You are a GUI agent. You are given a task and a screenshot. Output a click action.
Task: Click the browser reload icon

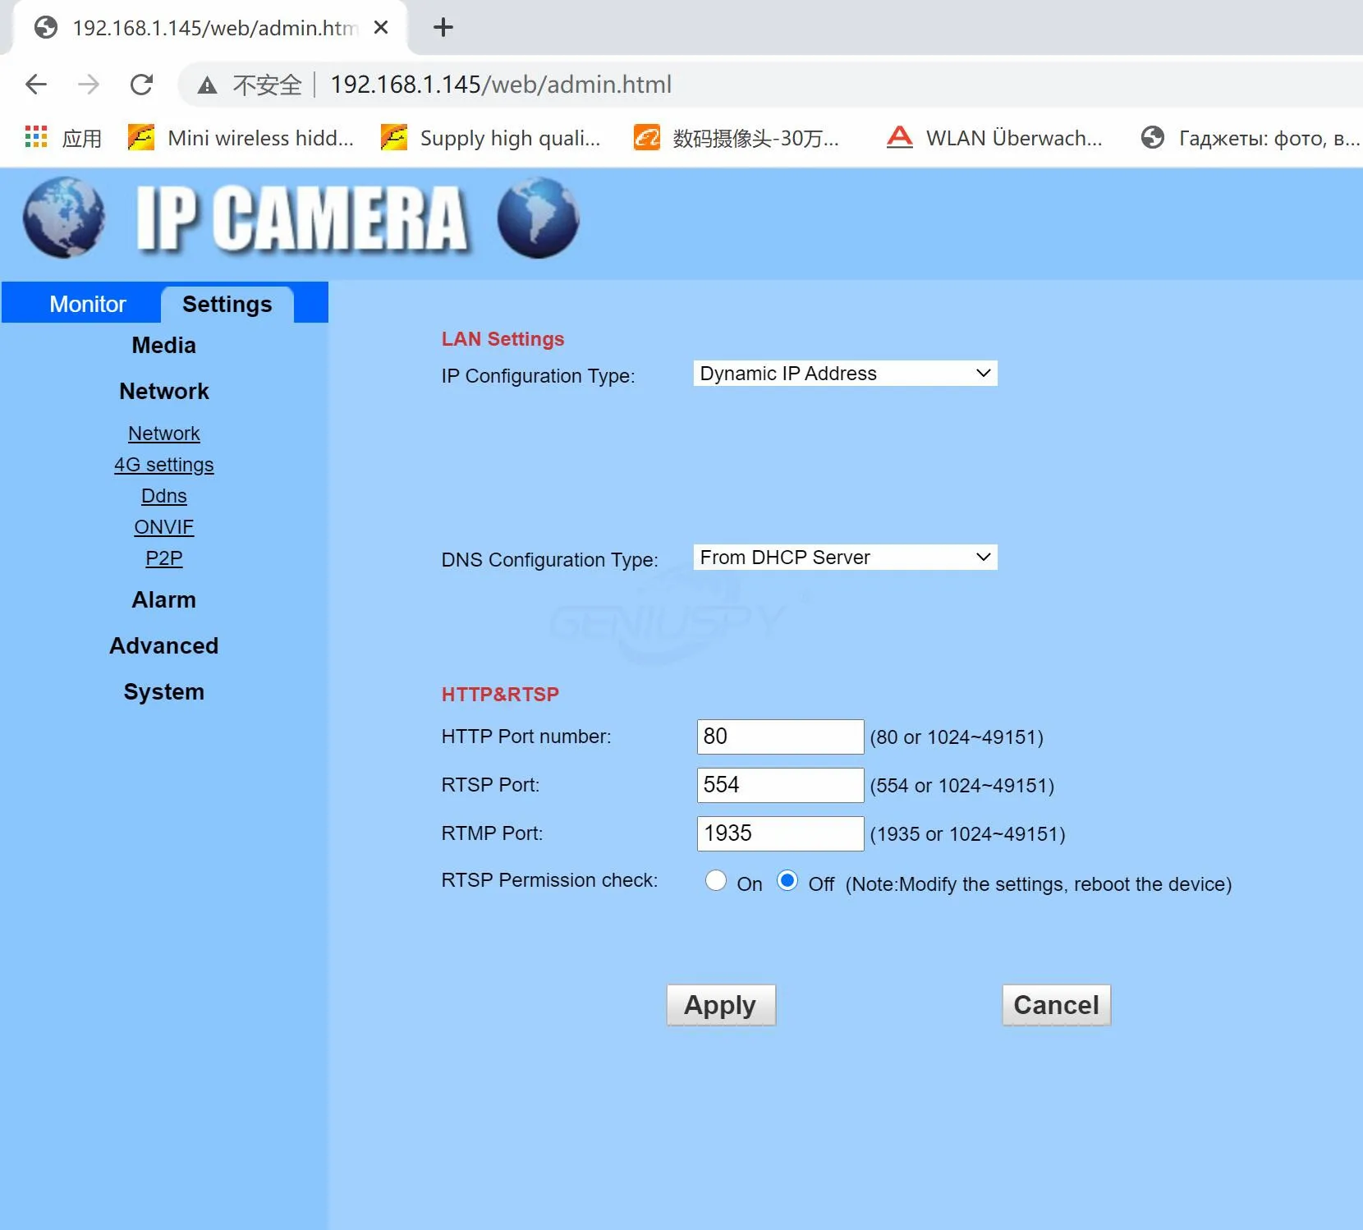[x=141, y=85]
